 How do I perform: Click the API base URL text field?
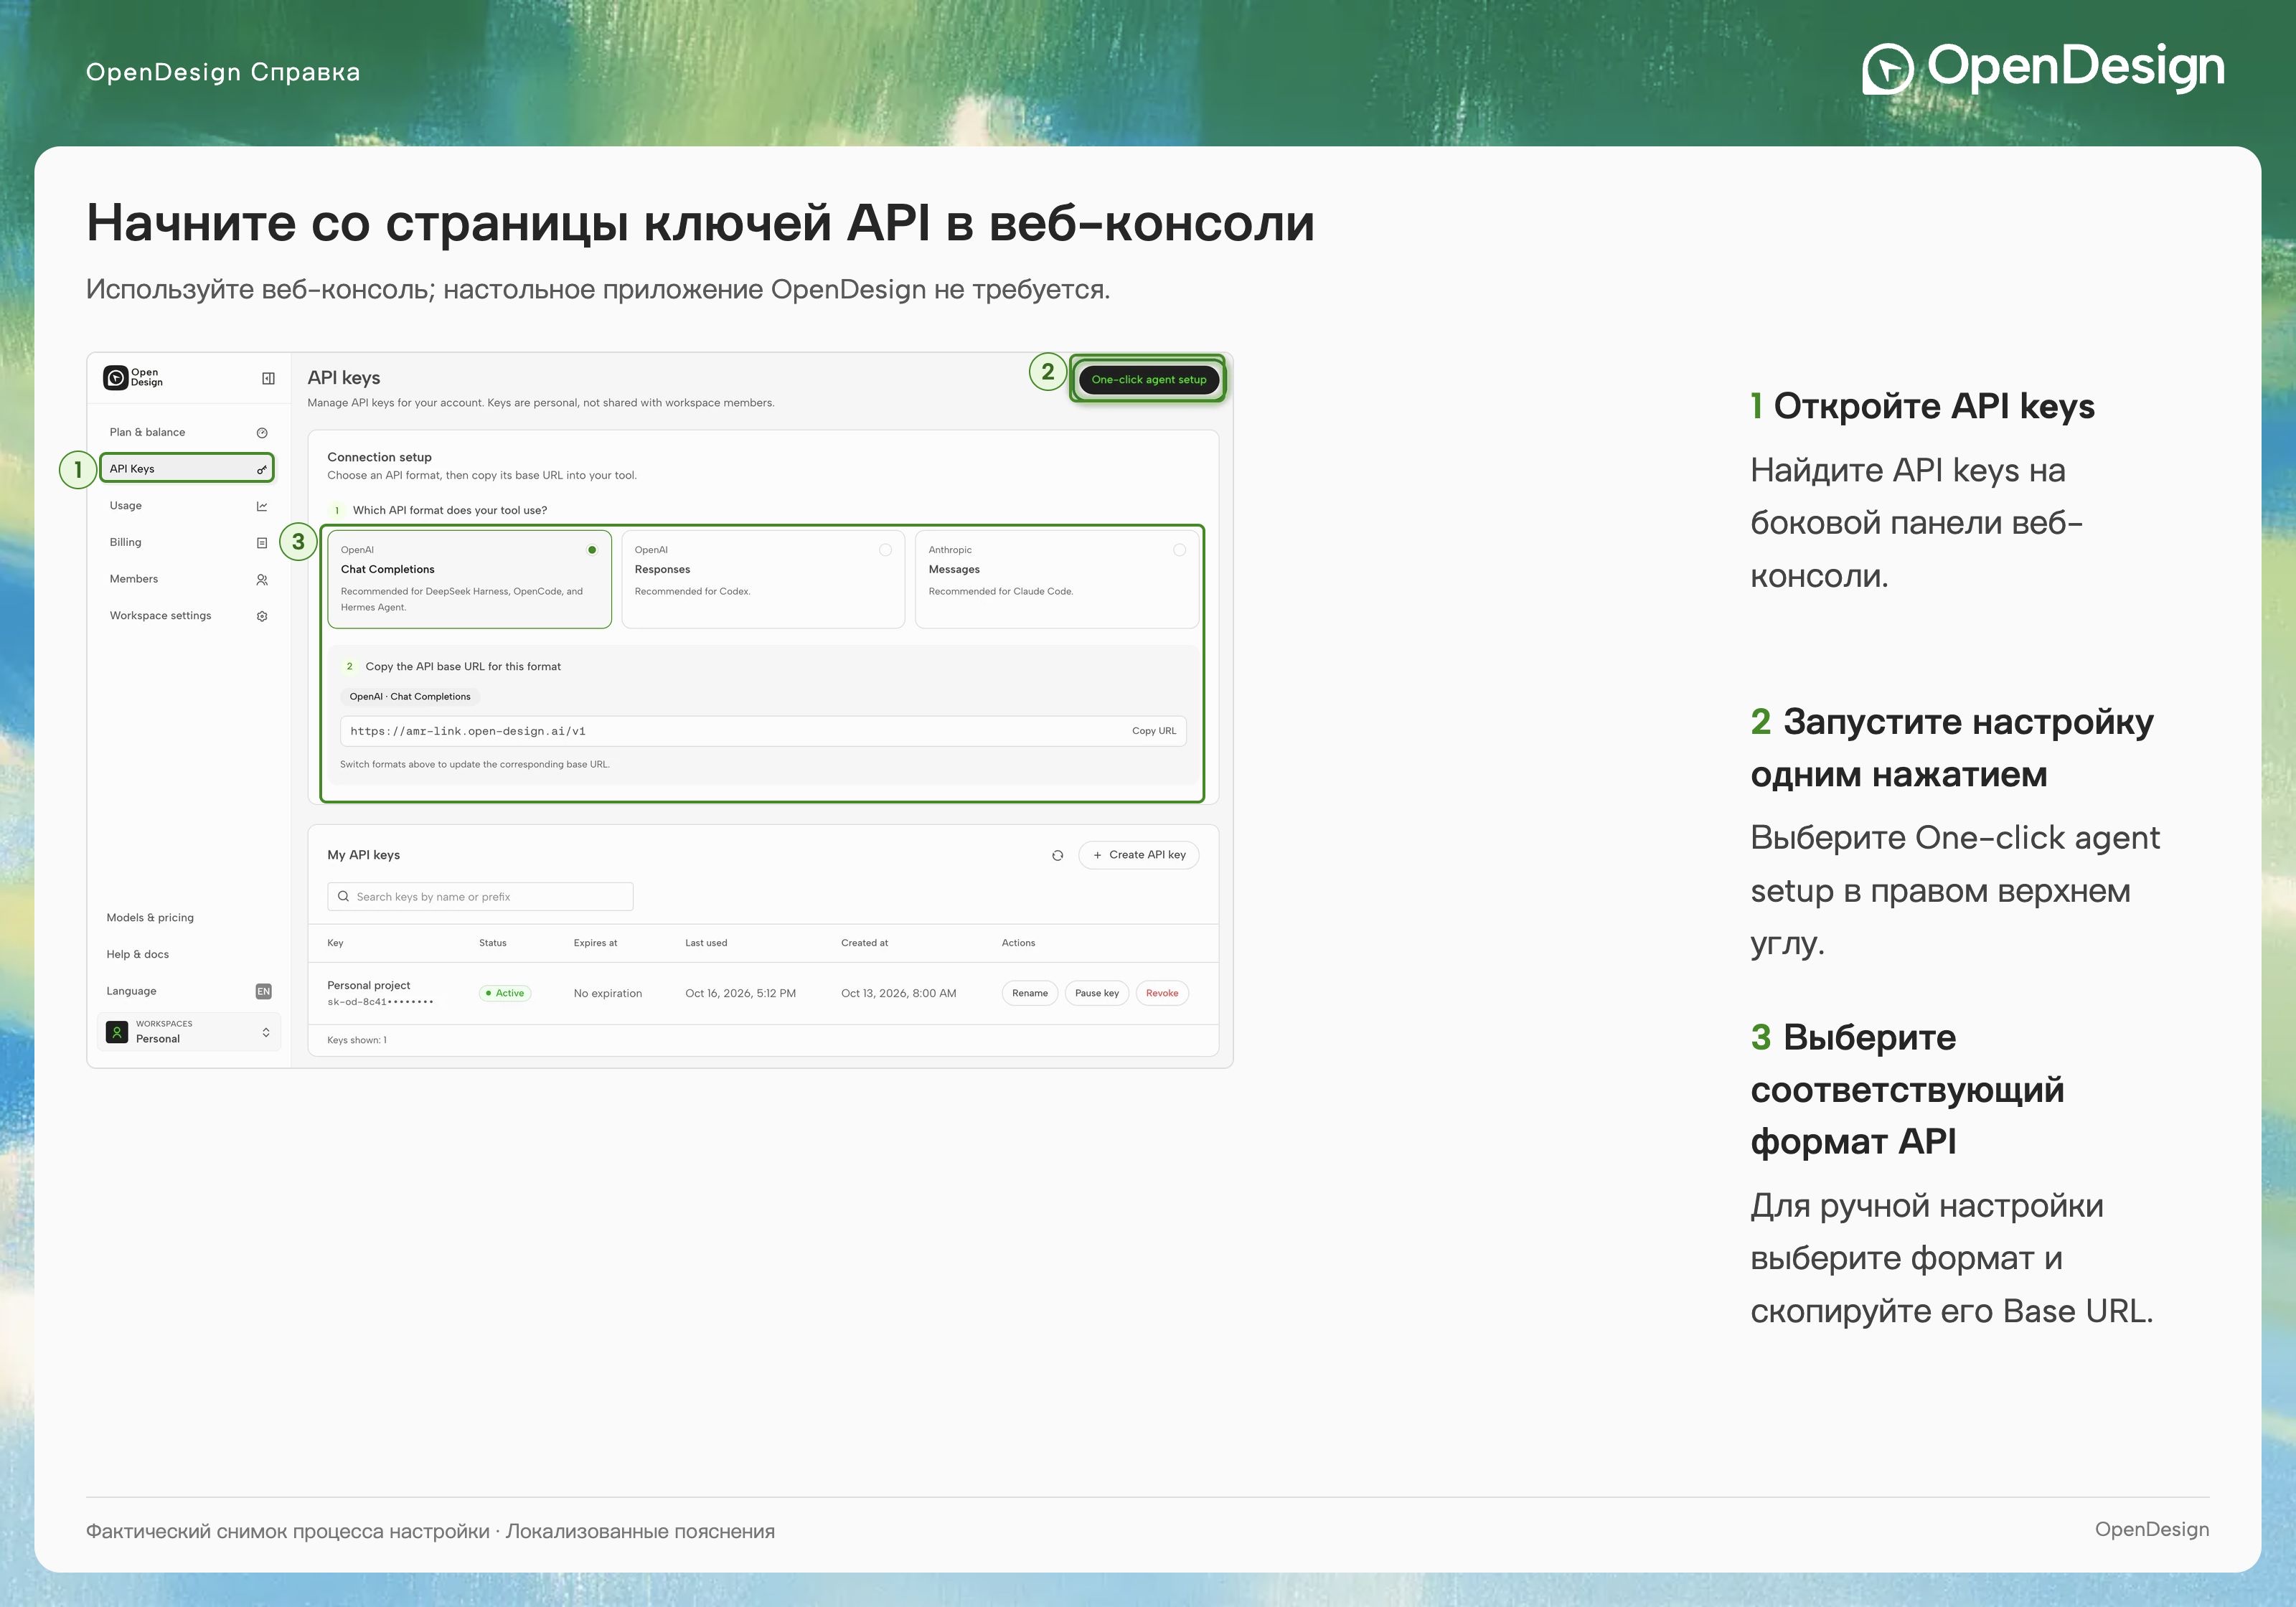tap(763, 731)
